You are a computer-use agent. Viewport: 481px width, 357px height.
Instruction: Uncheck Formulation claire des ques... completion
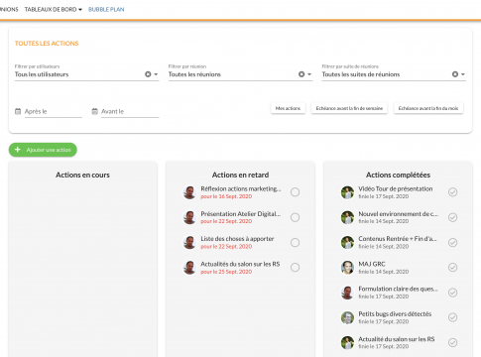pos(453,293)
